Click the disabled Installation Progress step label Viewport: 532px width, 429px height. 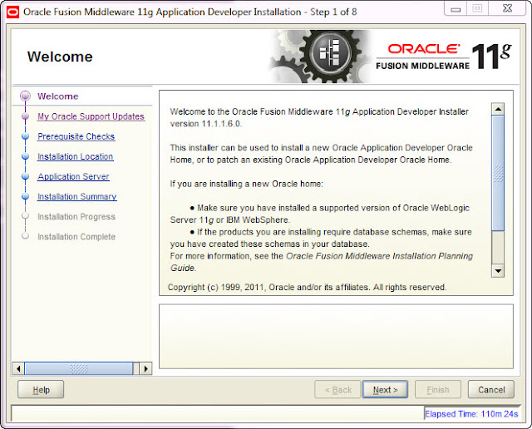76,216
